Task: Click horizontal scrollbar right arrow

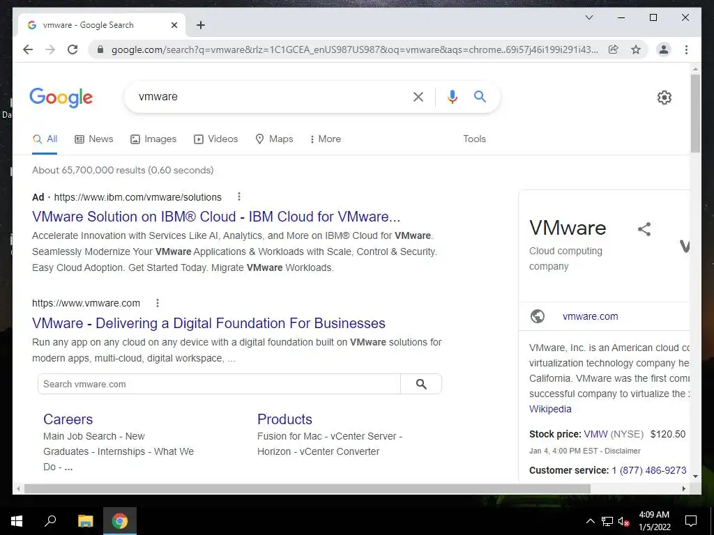Action: click(683, 488)
